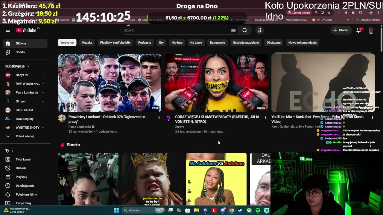Open the STOP CHAM subscription

point(25,110)
